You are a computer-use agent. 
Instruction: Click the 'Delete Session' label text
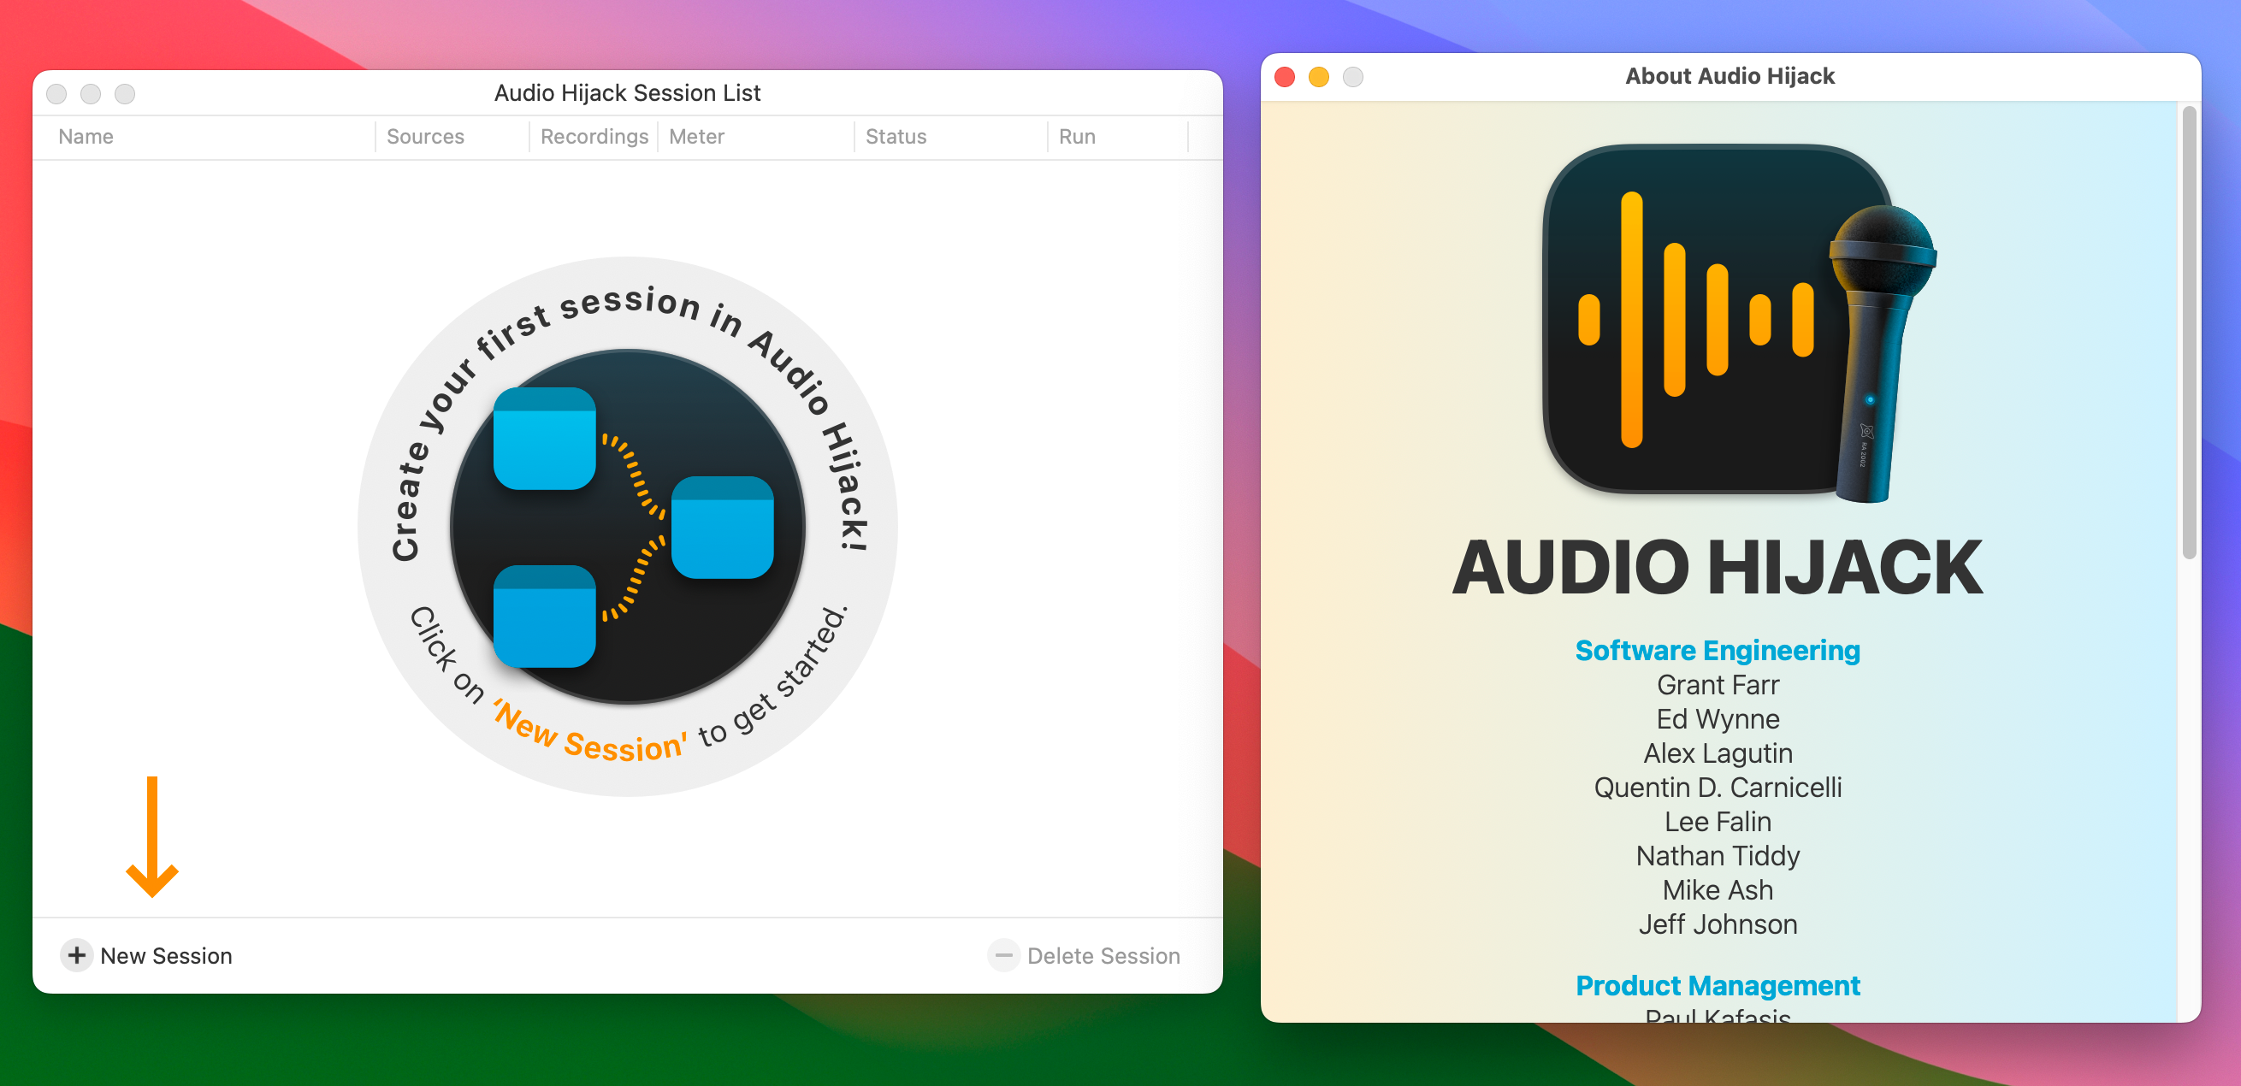pyautogui.click(x=1103, y=955)
